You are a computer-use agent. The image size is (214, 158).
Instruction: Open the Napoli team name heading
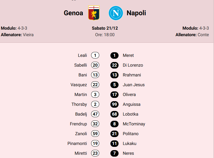(x=136, y=13)
